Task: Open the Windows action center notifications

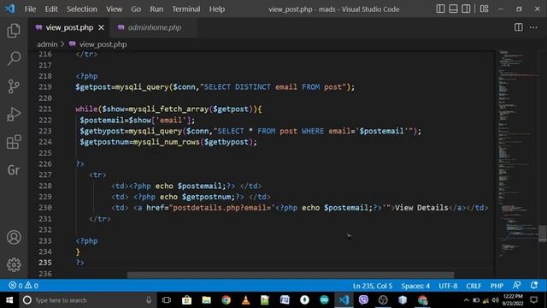Action: (x=533, y=300)
